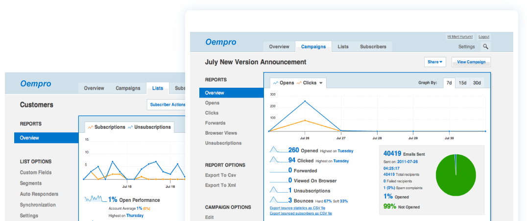Set graph range to 7d

tap(449, 83)
